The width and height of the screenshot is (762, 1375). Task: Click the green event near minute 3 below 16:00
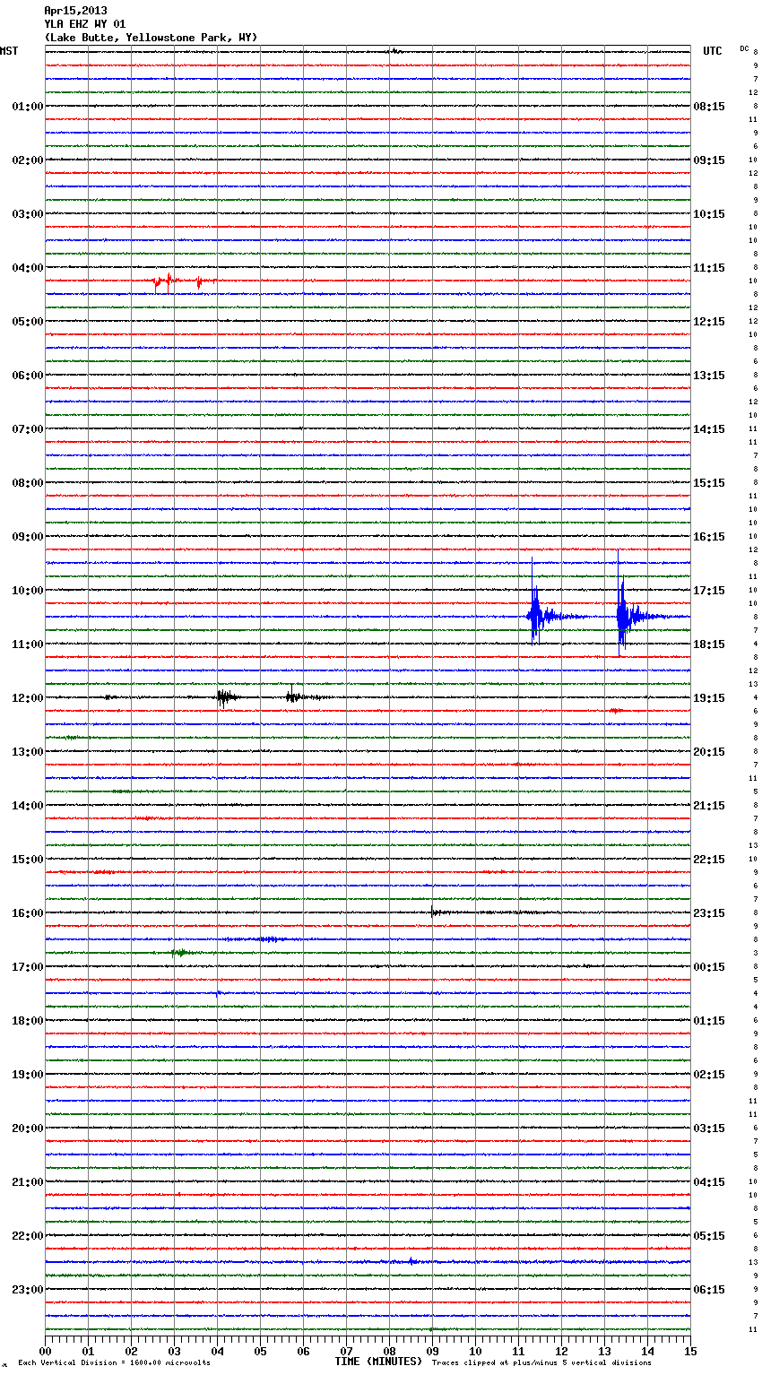point(179,953)
